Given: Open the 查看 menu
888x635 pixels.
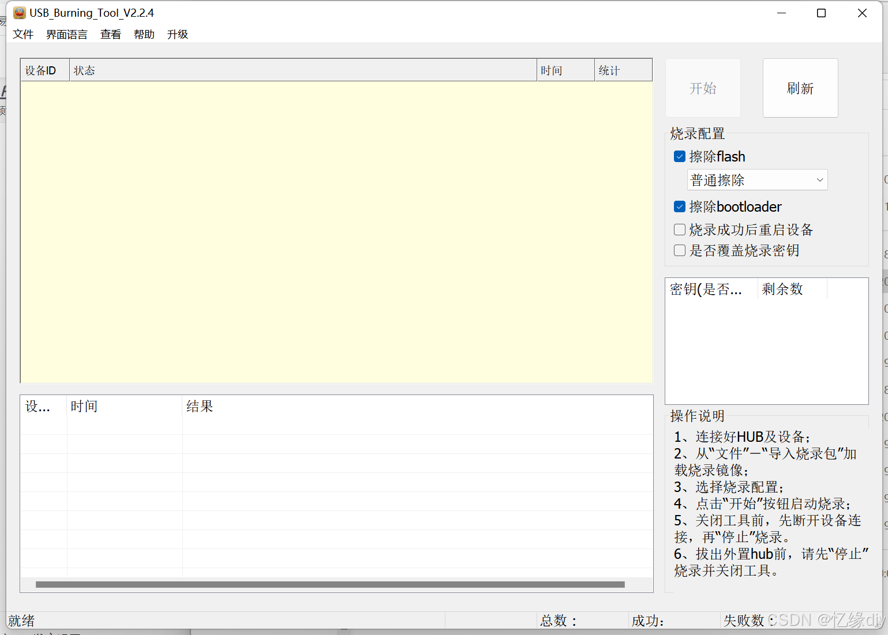Looking at the screenshot, I should click(x=111, y=34).
